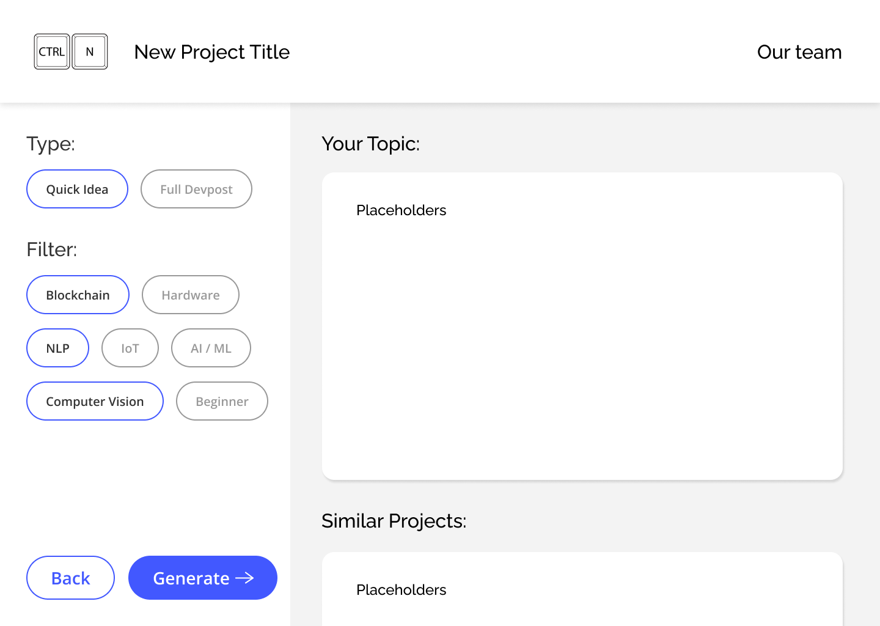Screen dimensions: 880x626
Task: Click the New Project Title heading
Action: (211, 52)
